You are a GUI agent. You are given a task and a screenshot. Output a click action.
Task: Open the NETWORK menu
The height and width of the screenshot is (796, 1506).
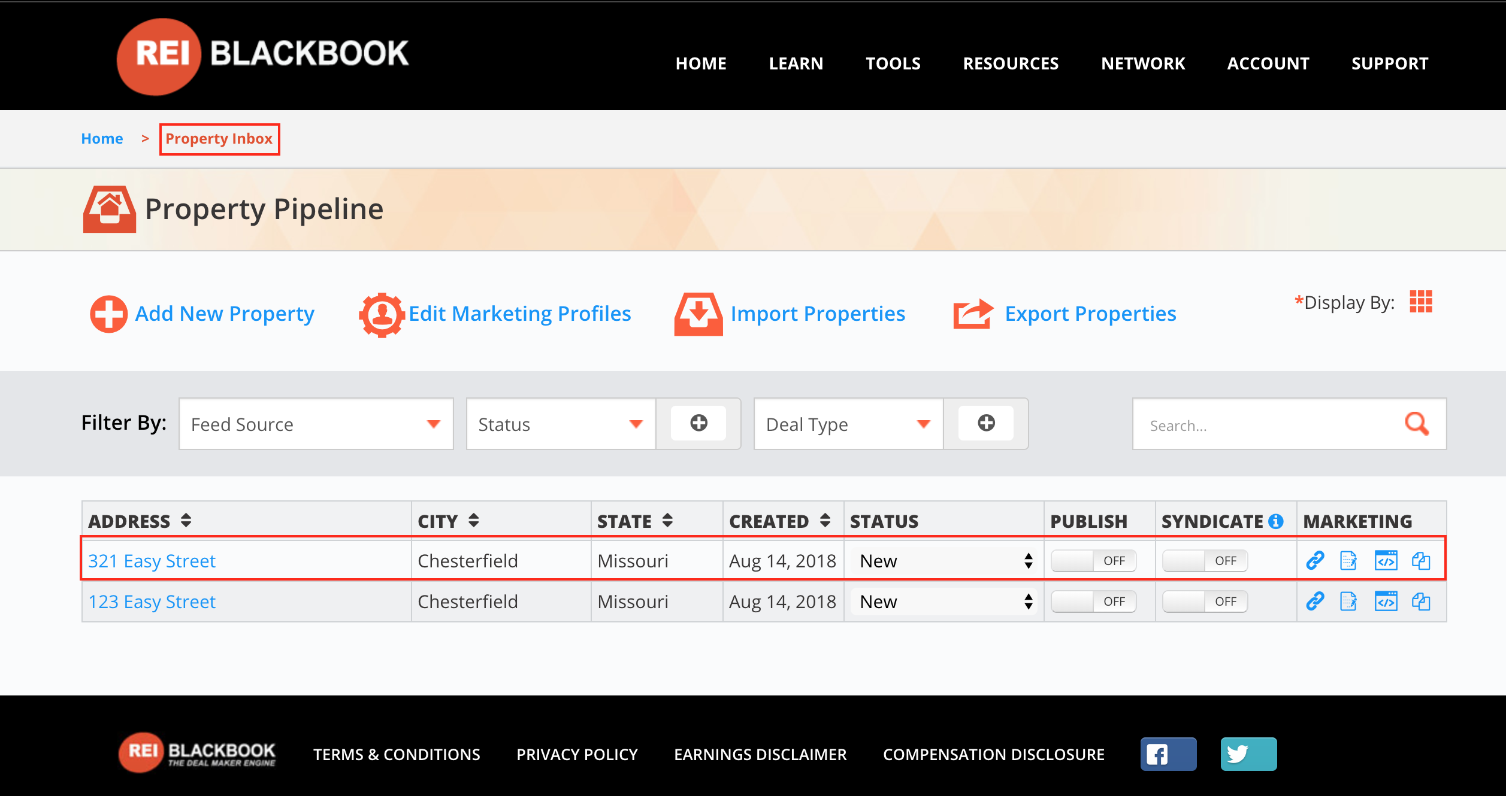(x=1143, y=63)
